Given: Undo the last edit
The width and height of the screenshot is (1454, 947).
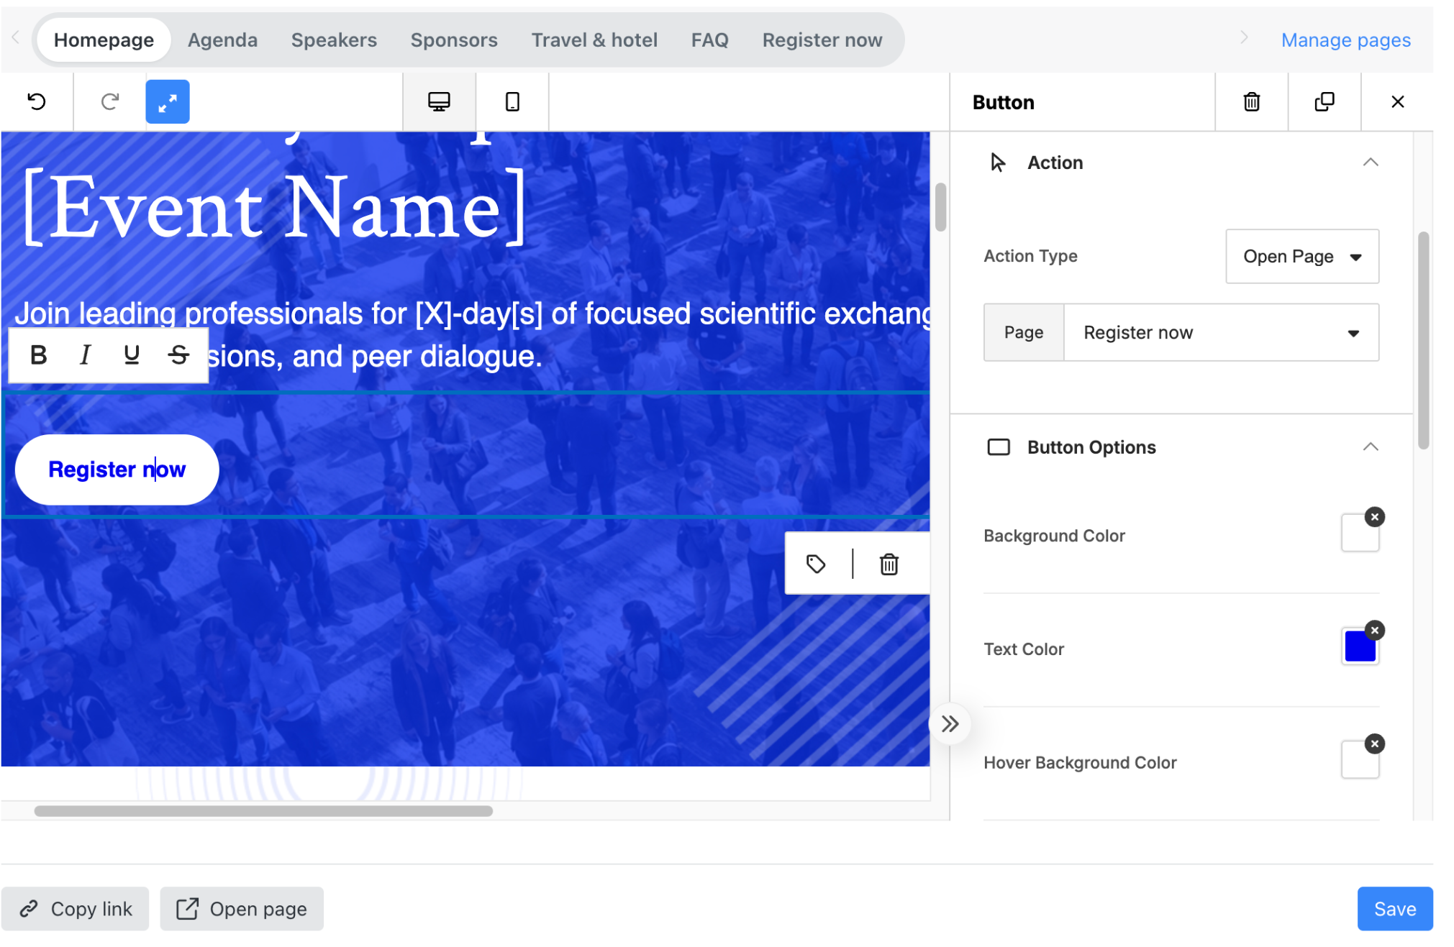Looking at the screenshot, I should click(37, 101).
